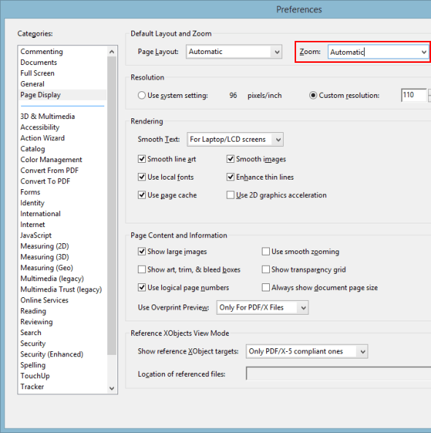Click the Custom resolution value field
431x433 pixels.
[x=413, y=95]
